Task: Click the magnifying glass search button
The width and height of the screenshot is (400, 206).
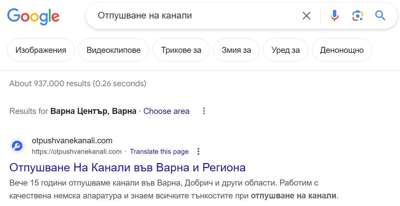Action: [x=380, y=16]
